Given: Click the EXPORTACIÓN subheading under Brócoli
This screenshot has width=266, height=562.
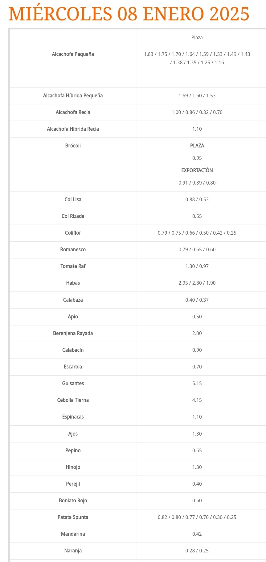Looking at the screenshot, I should (x=197, y=170).
